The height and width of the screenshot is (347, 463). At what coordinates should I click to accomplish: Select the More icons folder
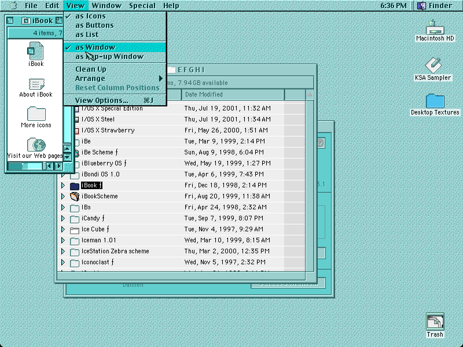(36, 113)
